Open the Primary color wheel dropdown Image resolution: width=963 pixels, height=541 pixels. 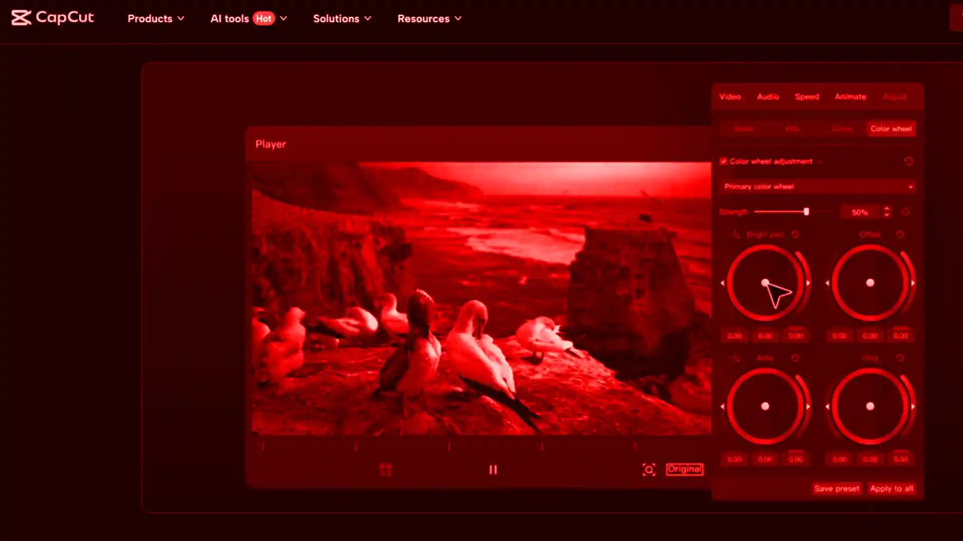click(x=818, y=187)
